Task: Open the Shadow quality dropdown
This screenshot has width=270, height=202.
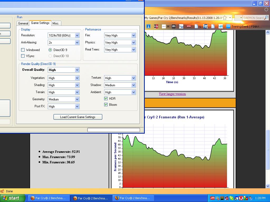Action: pyautogui.click(x=120, y=85)
